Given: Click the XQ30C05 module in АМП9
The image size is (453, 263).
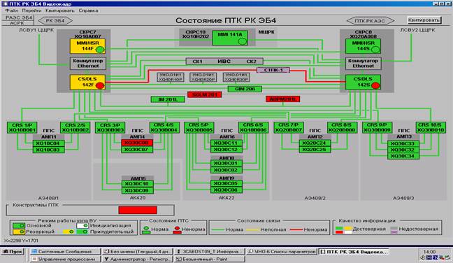Looking at the screenshot, I should pos(226,183).
